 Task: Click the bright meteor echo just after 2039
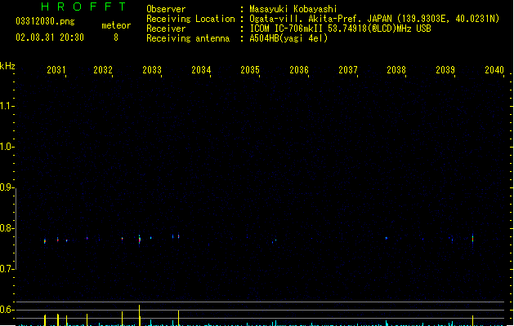[472, 240]
